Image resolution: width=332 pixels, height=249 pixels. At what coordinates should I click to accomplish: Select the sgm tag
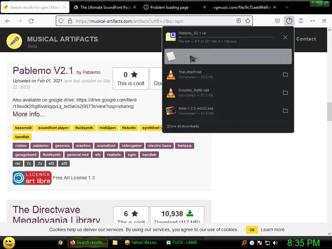click(x=132, y=155)
